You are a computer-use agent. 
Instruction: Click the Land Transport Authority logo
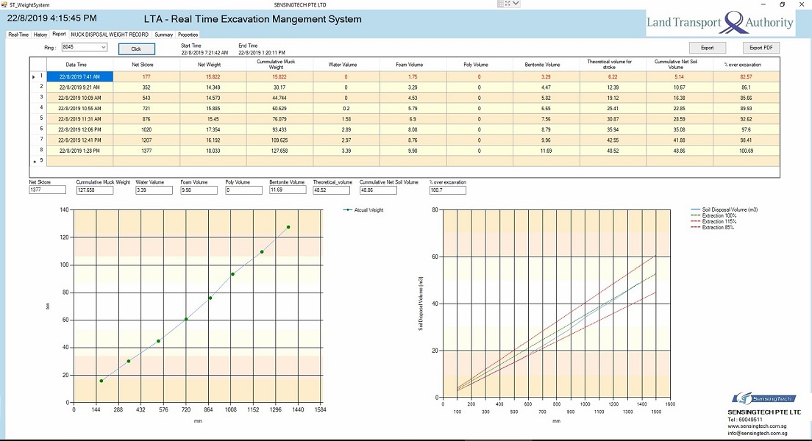(x=720, y=22)
